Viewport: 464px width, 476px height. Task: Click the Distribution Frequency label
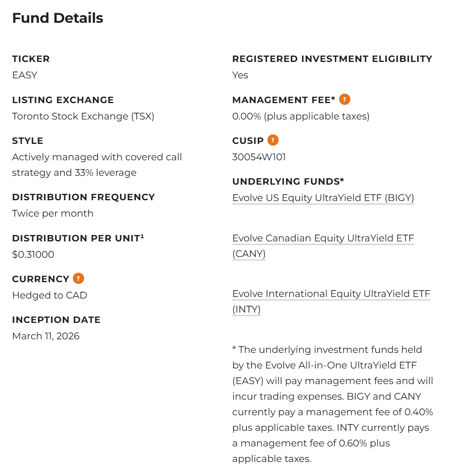click(x=83, y=197)
